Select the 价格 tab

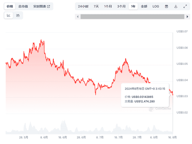point(10,6)
